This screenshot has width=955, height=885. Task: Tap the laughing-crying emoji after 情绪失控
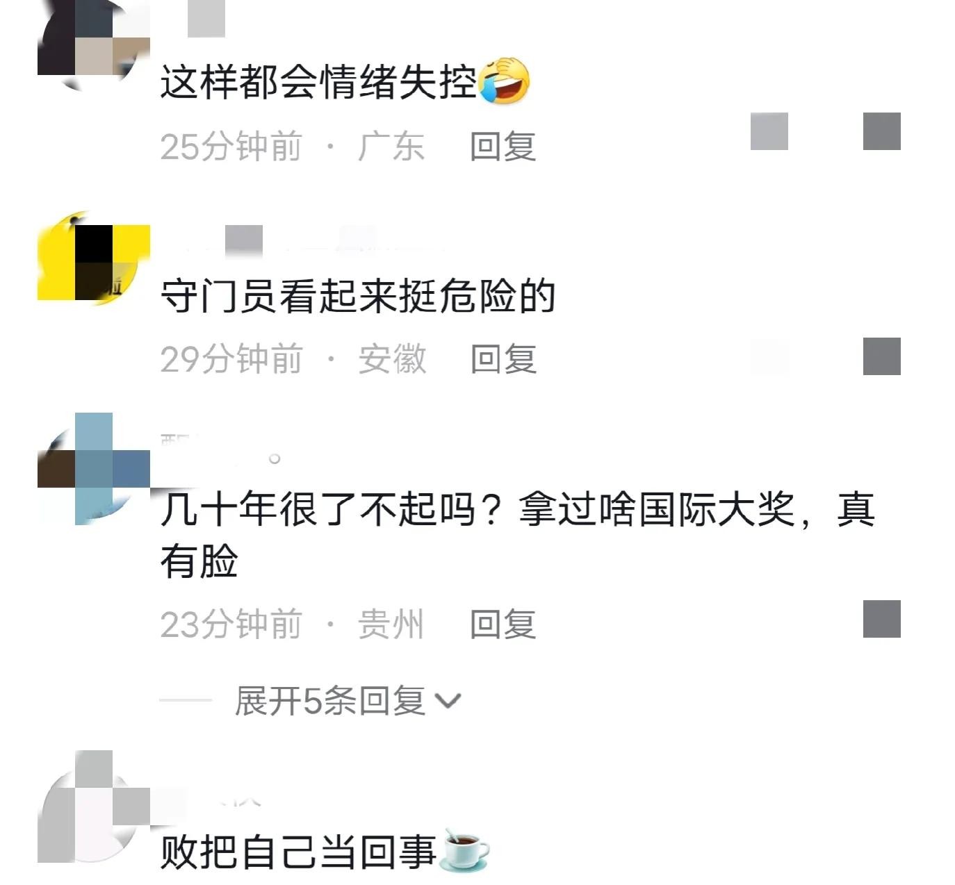coord(505,81)
